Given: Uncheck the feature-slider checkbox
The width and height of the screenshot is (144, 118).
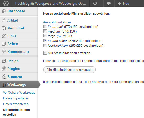Looking at the screenshot, I should tap(45, 41).
